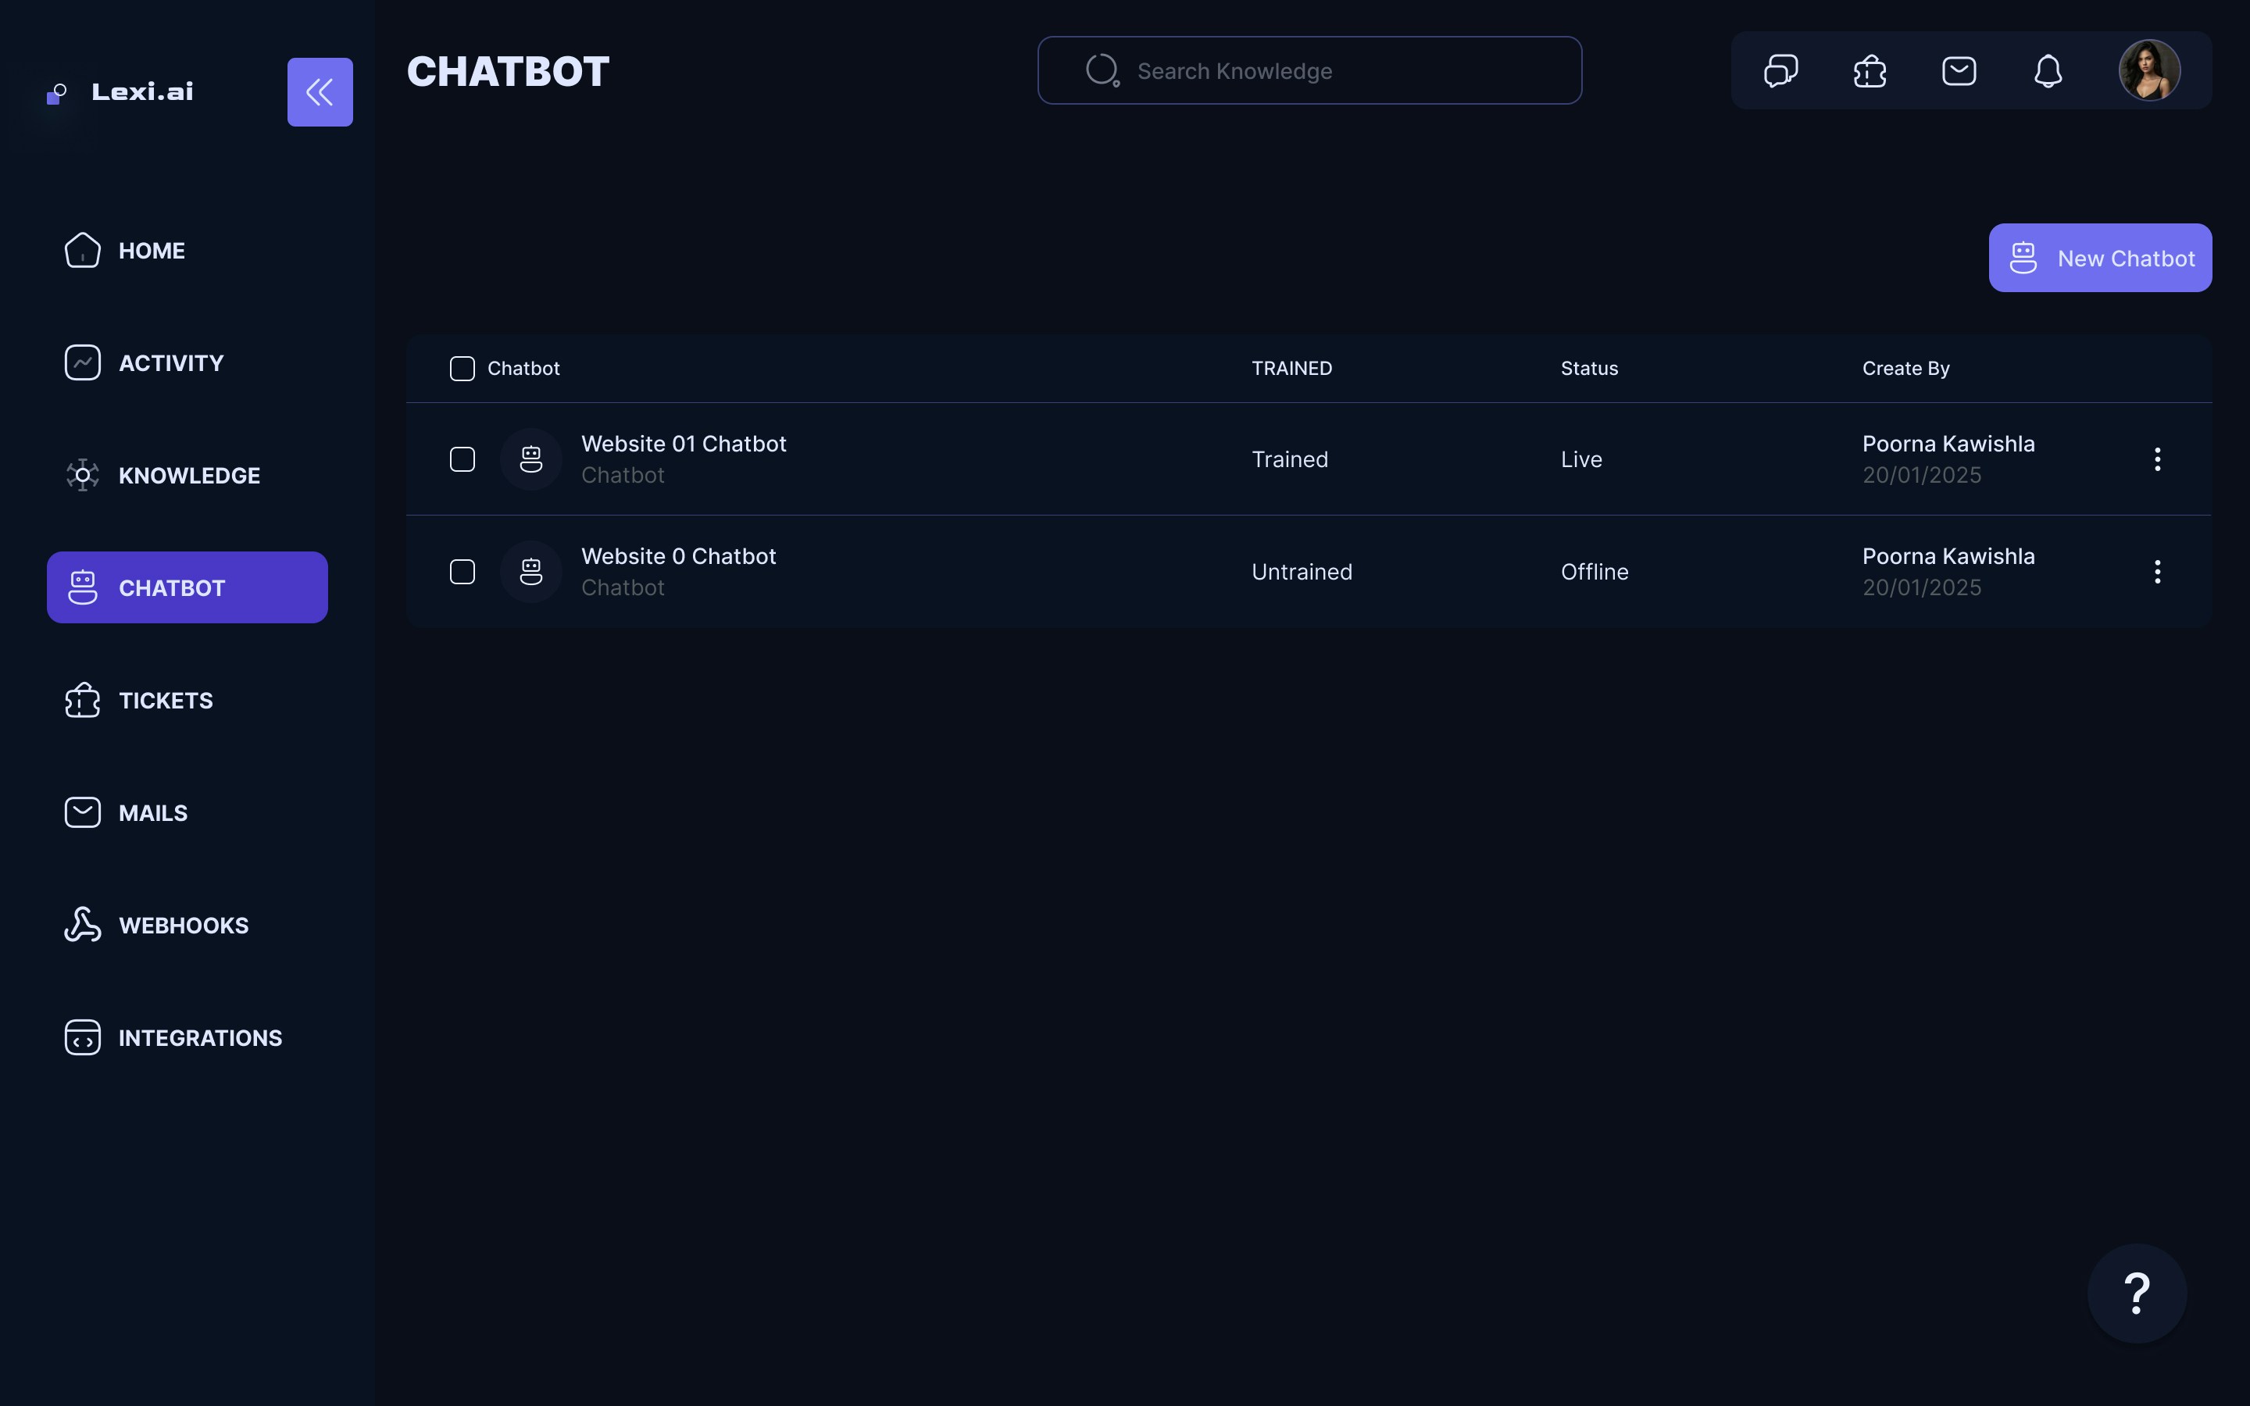
Task: Toggle the select-all Chatbot header checkbox
Action: pyautogui.click(x=462, y=368)
